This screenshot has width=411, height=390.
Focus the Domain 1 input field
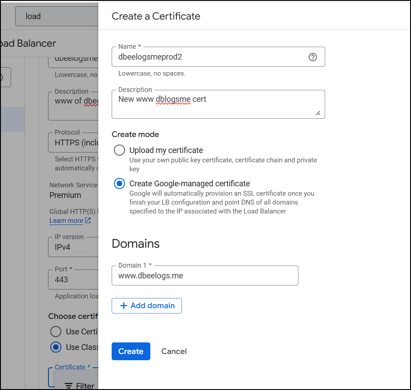pyautogui.click(x=205, y=276)
